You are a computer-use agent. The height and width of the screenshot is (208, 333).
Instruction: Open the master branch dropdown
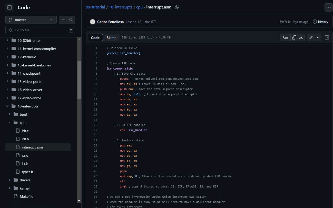pos(31,20)
